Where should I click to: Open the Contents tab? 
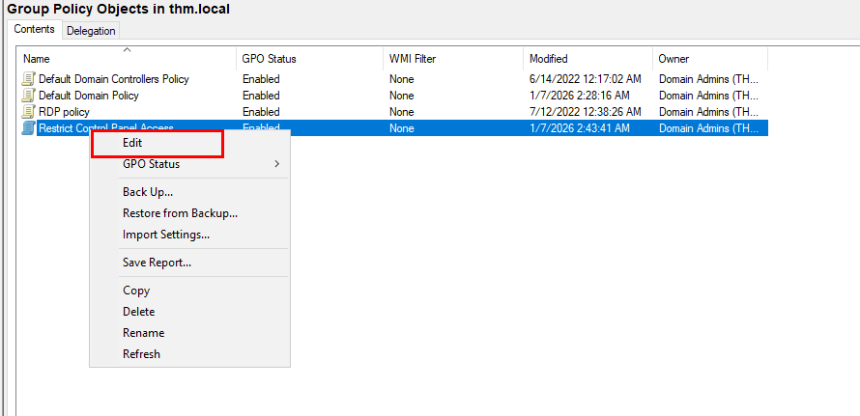34,30
